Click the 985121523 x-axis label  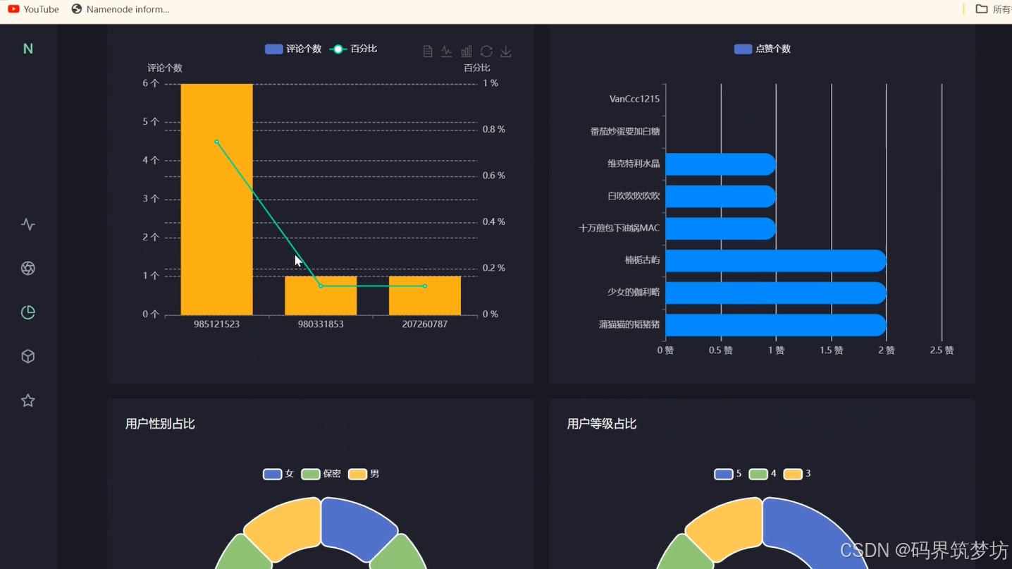(216, 324)
